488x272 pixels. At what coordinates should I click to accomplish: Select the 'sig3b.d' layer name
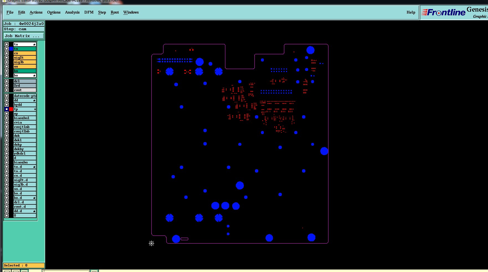coord(25,184)
